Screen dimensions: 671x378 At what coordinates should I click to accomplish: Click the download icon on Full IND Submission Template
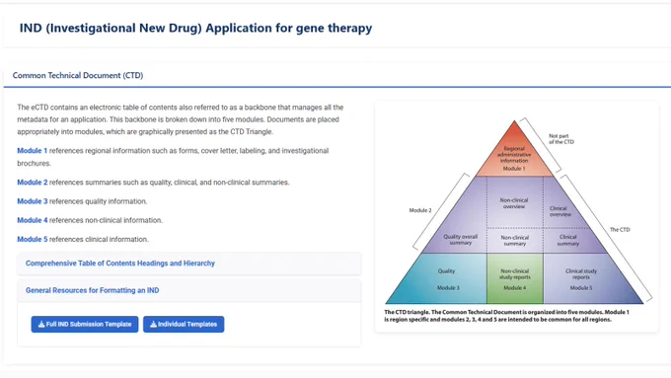tap(41, 324)
